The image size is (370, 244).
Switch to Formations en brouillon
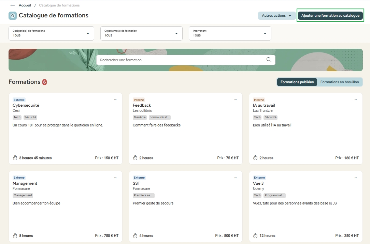[x=339, y=82]
